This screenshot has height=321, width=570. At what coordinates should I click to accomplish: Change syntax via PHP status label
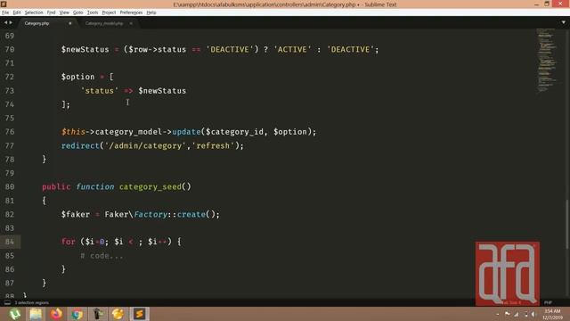549,303
